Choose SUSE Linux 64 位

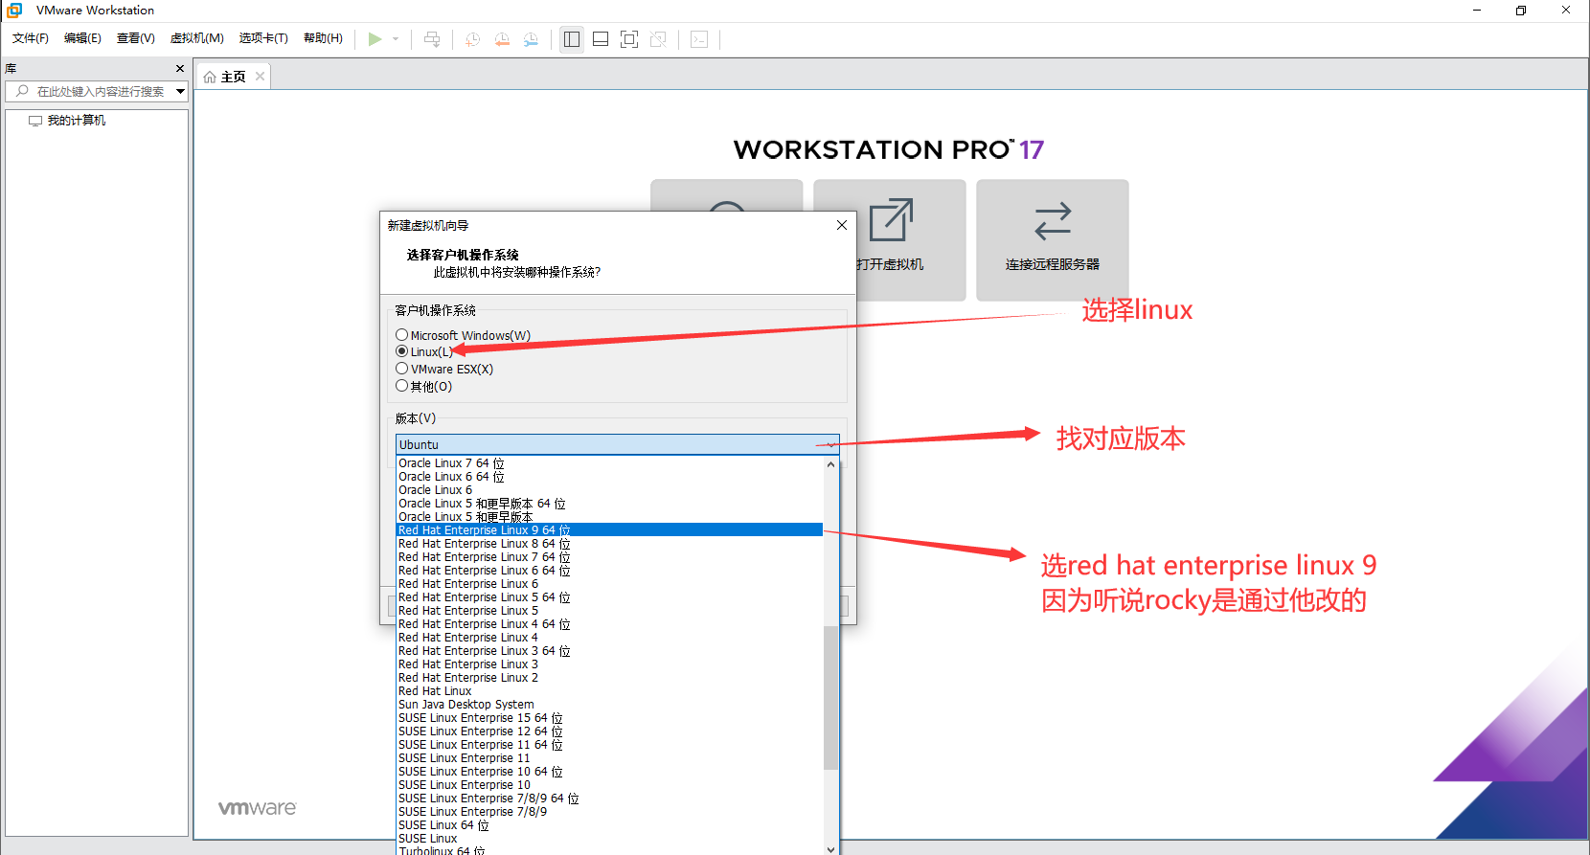[x=610, y=825]
